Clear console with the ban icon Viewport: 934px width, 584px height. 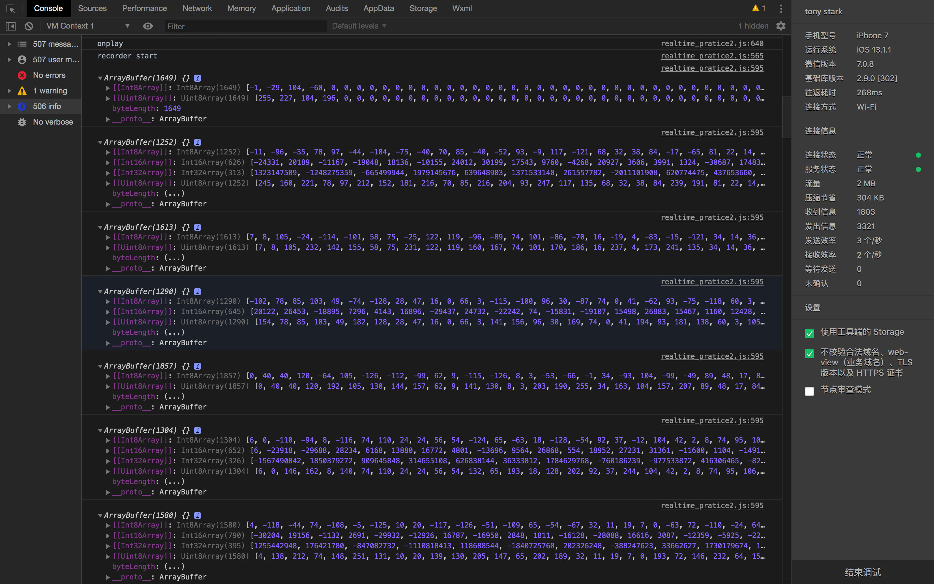point(29,26)
